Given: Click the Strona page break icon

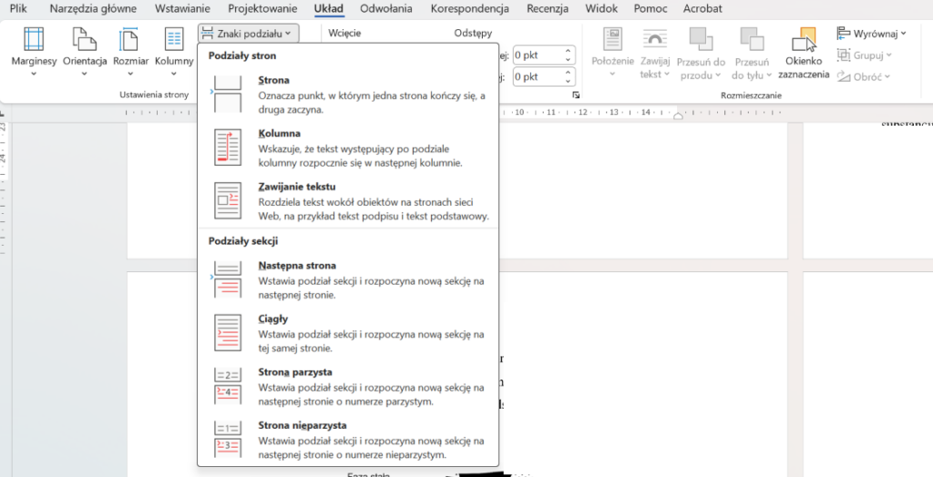Looking at the screenshot, I should click(x=227, y=94).
